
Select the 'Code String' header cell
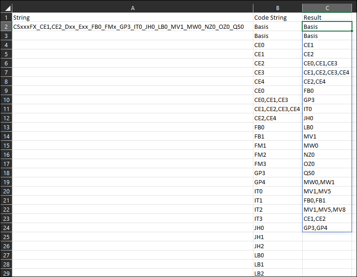point(278,17)
